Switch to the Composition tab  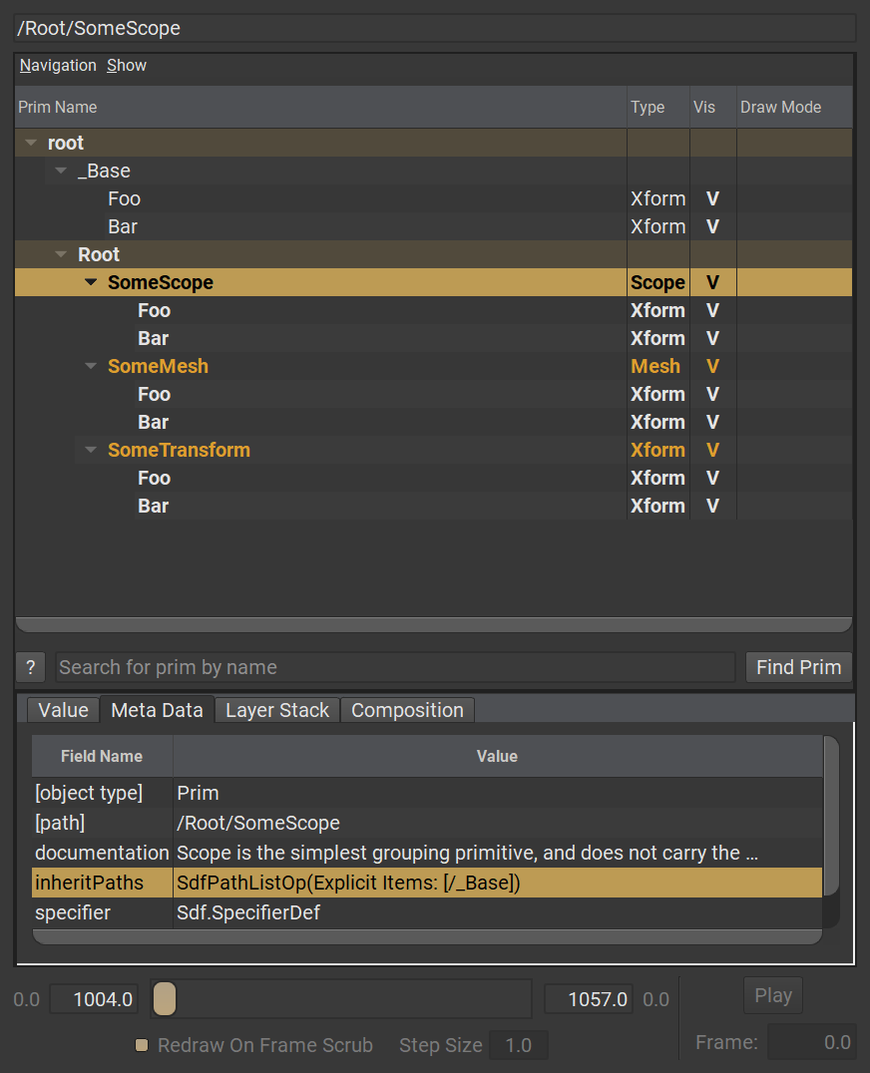pos(407,710)
